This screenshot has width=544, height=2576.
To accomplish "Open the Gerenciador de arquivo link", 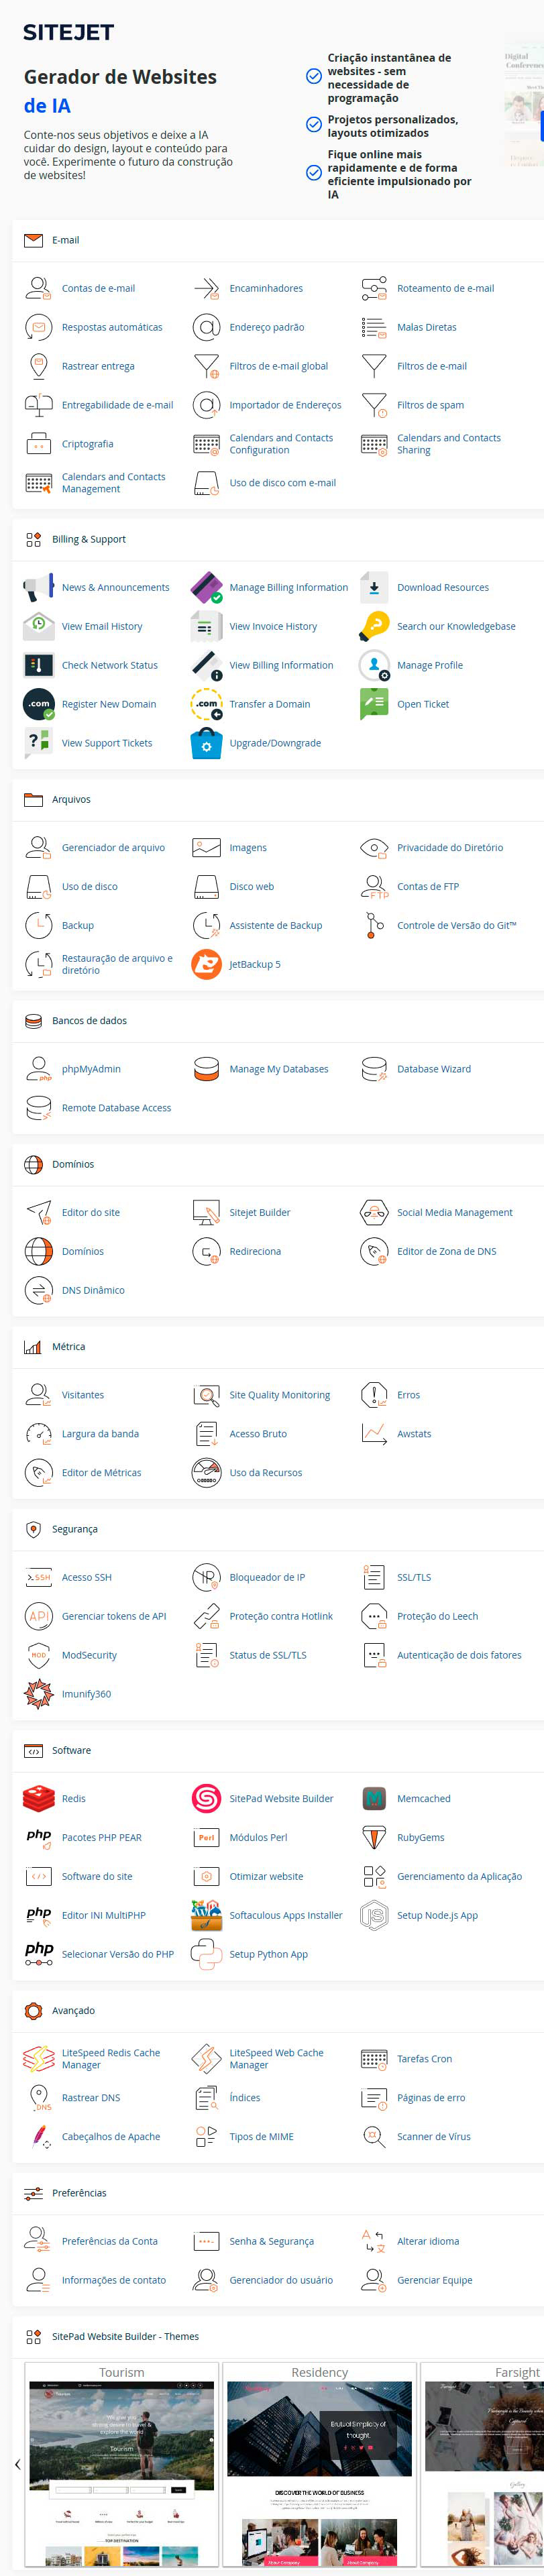I will click(x=113, y=848).
